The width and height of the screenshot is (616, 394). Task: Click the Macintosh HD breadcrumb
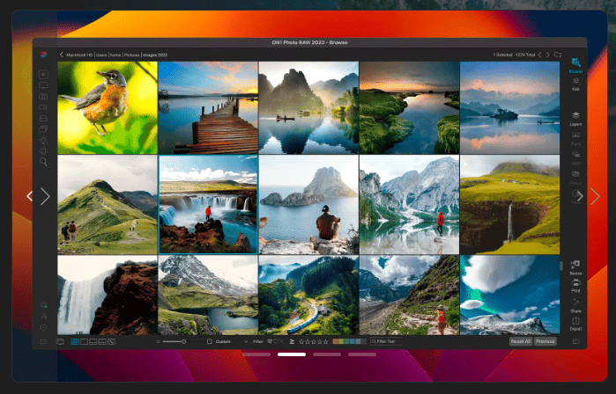(79, 55)
